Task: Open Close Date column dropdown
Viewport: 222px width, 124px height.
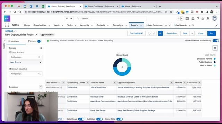Action: [x=199, y=83]
